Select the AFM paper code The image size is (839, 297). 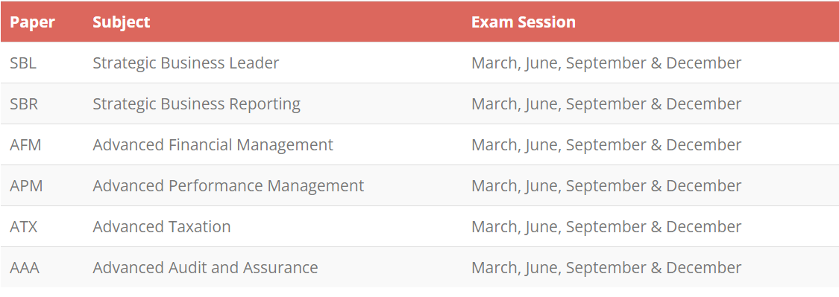click(25, 144)
